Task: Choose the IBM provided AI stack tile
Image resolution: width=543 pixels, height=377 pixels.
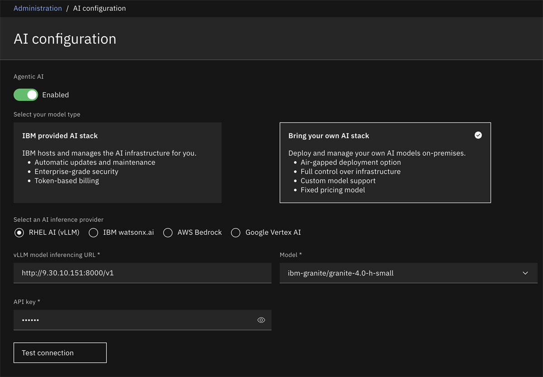Action: coord(118,163)
